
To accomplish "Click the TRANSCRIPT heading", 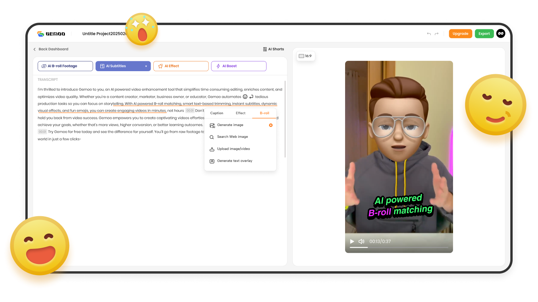I will 48,80.
